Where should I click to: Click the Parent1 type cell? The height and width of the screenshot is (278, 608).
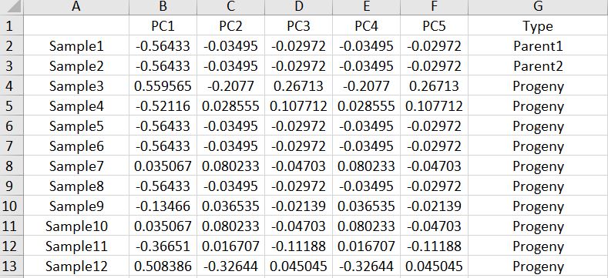538,46
